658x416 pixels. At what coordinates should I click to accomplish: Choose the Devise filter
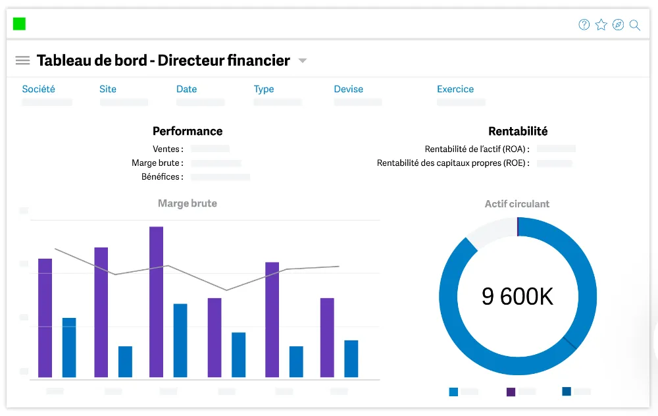[348, 89]
